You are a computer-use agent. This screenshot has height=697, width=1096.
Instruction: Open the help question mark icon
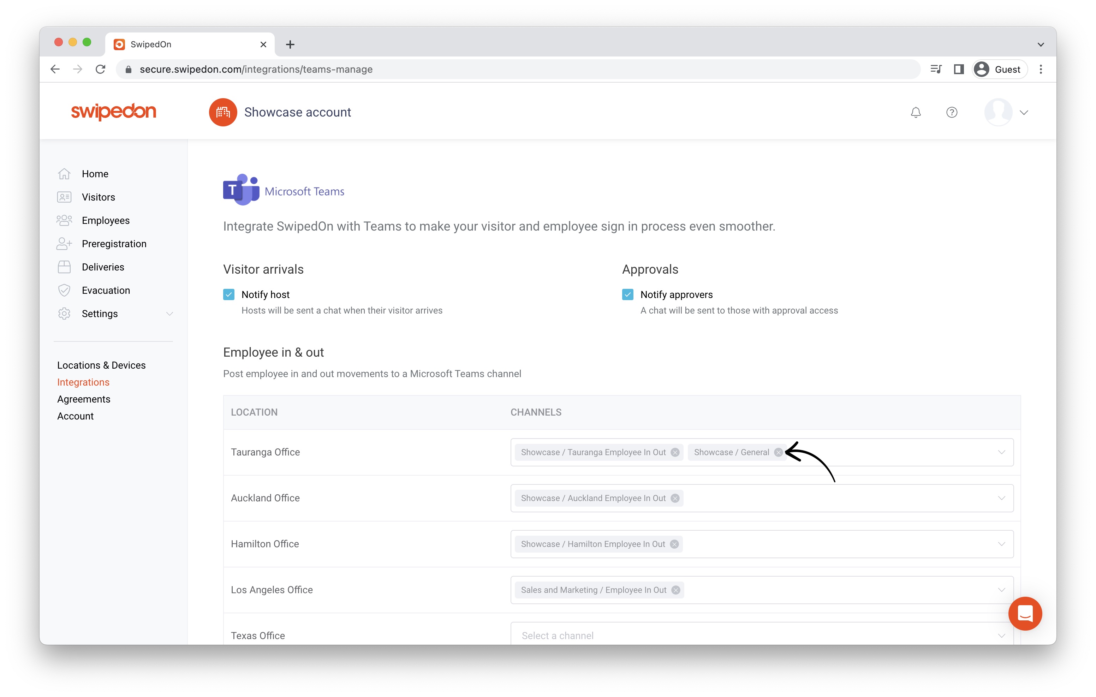click(952, 112)
